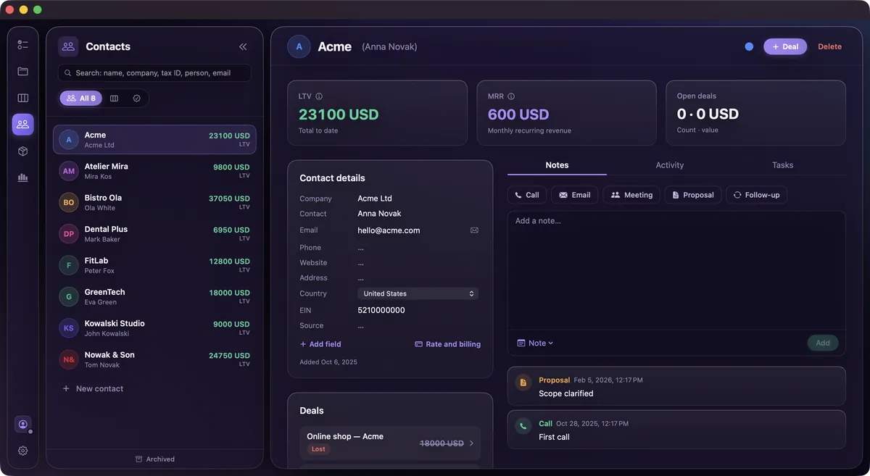Select Kowalski Studio contact
Viewport: 870px width, 476px height.
click(154, 328)
